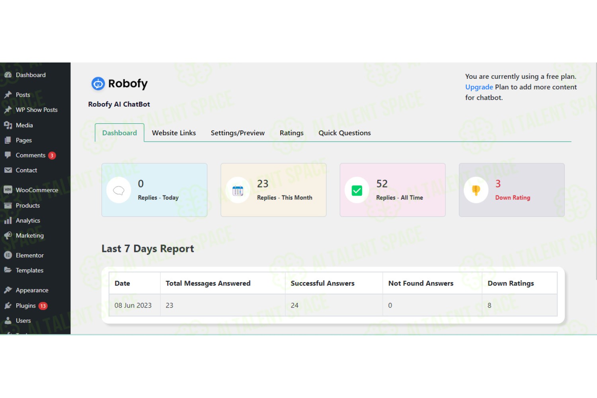597x398 pixels.
Task: Click the Comments count badge showing 3
Action: pyautogui.click(x=52, y=156)
